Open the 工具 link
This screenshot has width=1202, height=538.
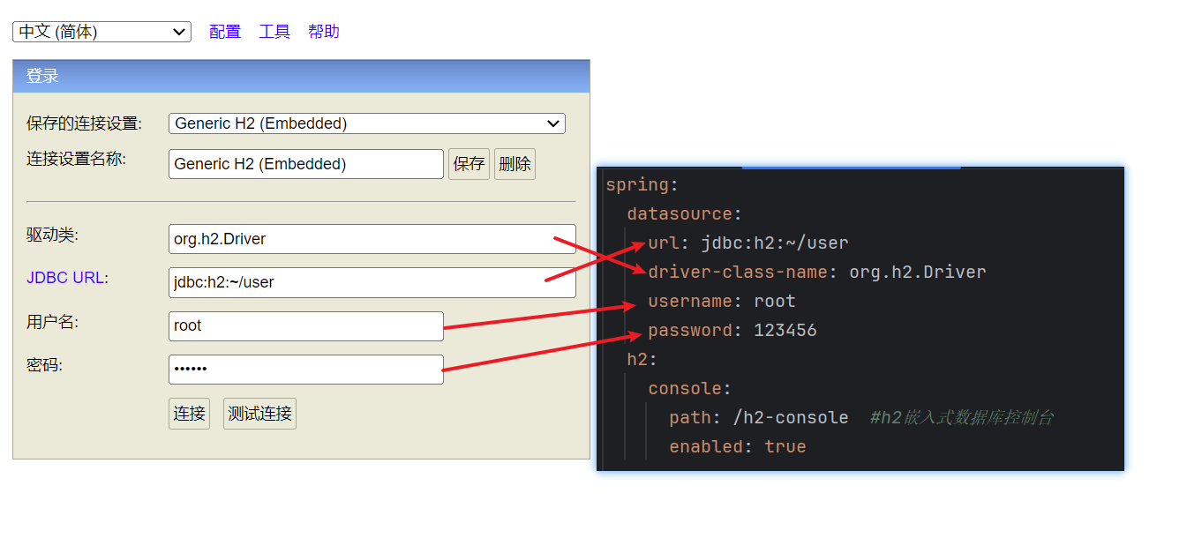click(x=274, y=32)
